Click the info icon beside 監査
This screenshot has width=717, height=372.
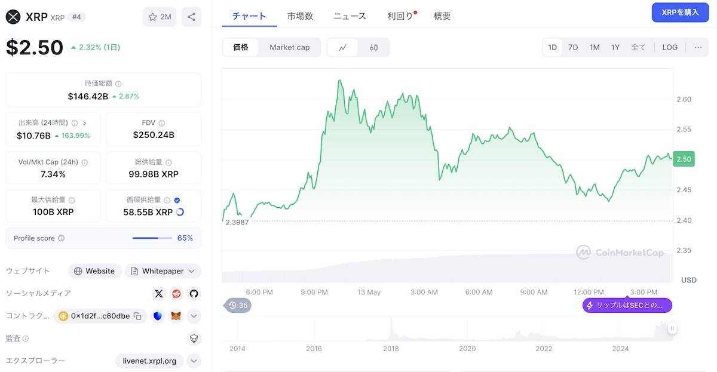coord(26,339)
